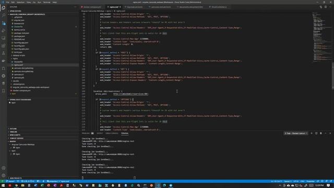Open the Accounts icon in activity bar

tap(4, 168)
